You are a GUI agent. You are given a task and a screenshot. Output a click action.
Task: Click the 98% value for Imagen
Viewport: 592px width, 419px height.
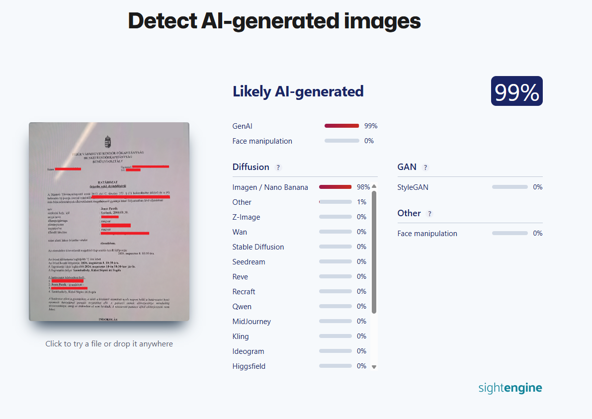[363, 187]
